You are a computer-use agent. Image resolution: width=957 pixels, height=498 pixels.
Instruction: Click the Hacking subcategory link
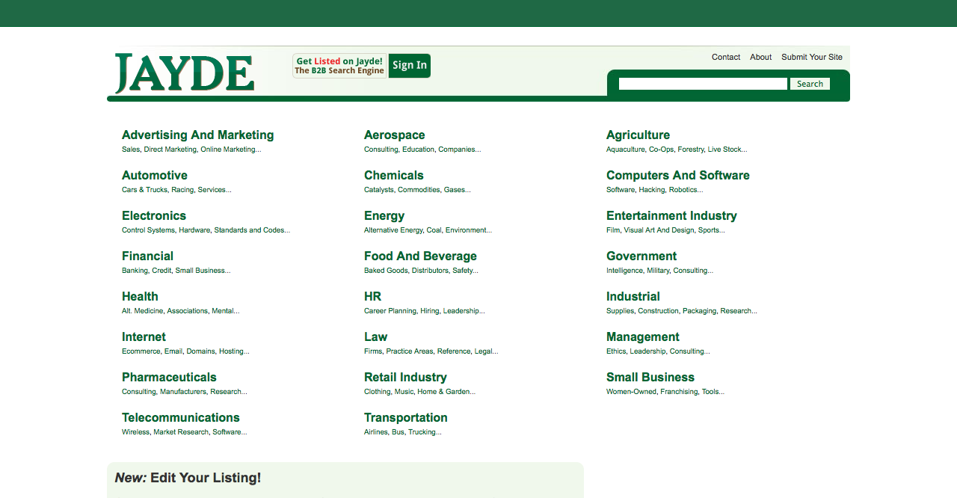pos(652,190)
